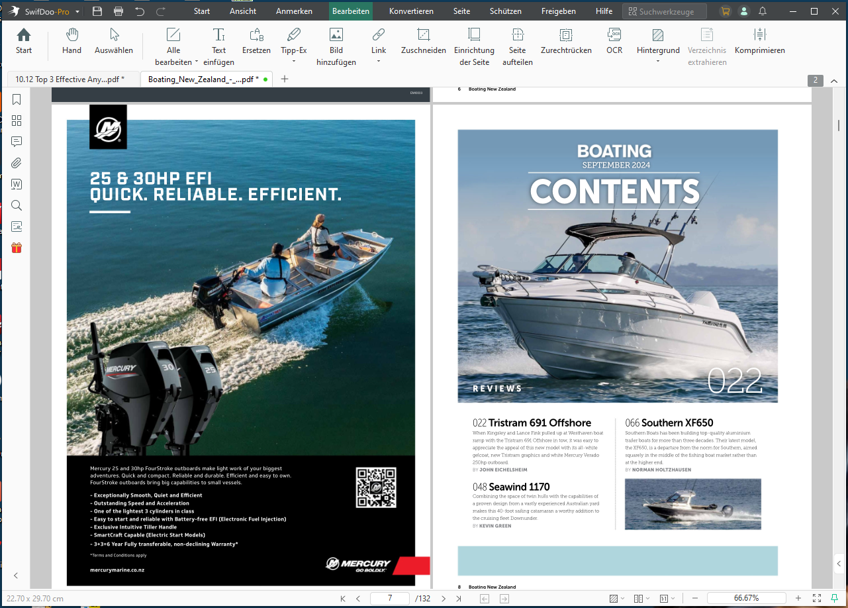Open Einrichtung der Seite
Screen dimensions: 848x608
click(x=474, y=46)
